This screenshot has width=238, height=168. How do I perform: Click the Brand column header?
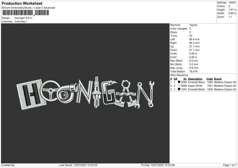point(218,79)
